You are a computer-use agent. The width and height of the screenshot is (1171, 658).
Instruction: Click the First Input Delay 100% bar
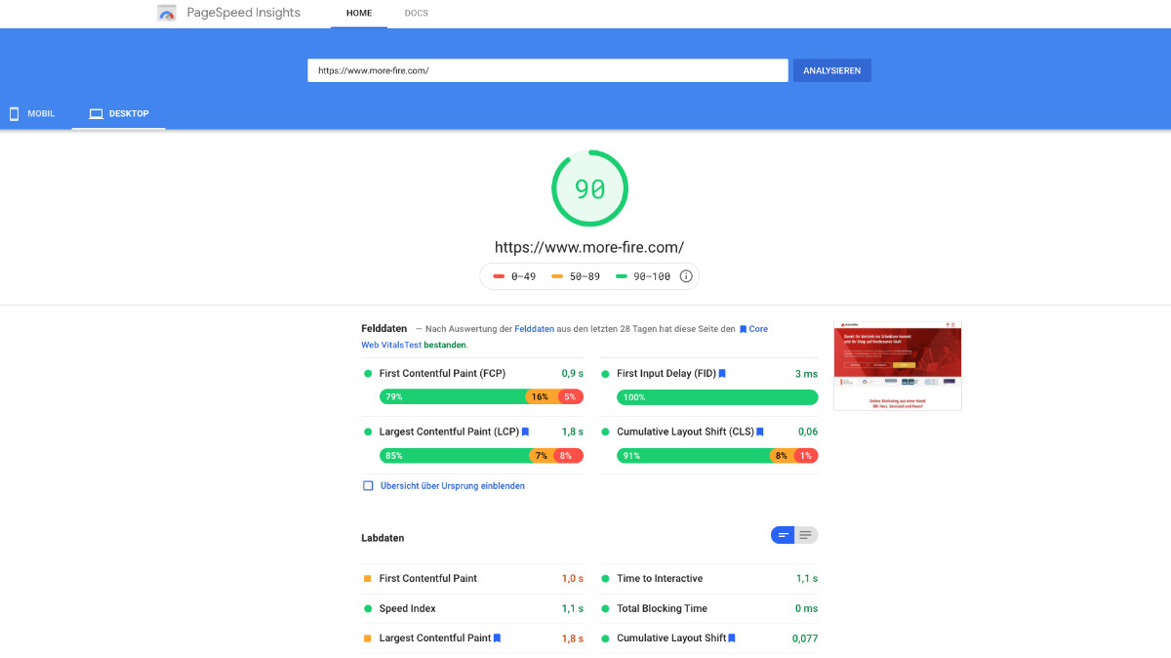pos(717,397)
